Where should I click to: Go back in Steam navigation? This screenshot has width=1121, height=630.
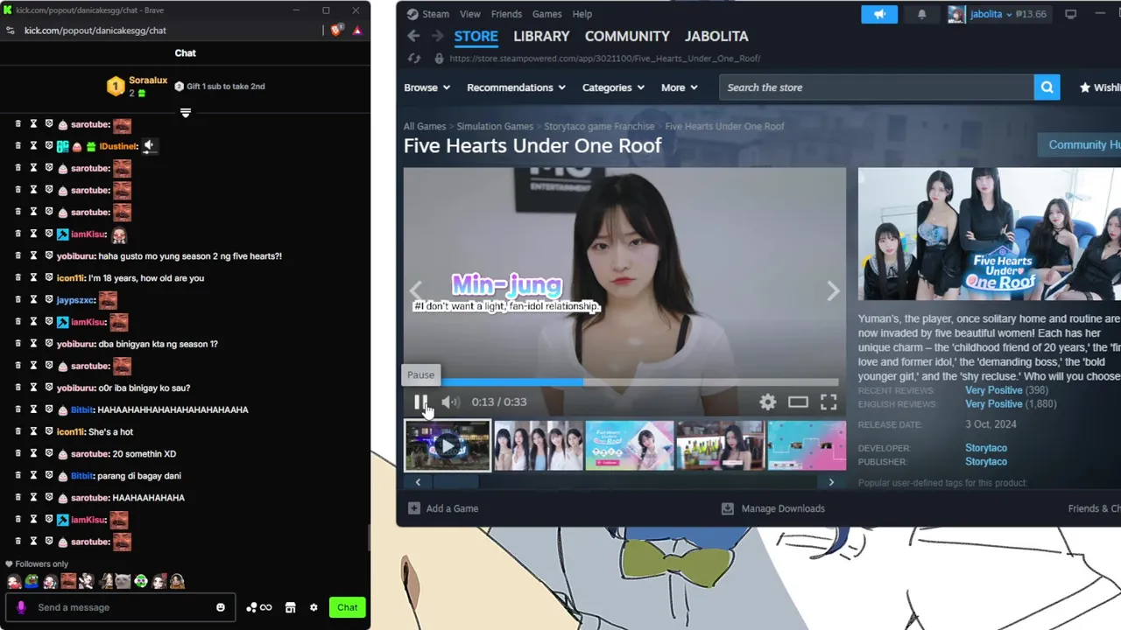413,37
